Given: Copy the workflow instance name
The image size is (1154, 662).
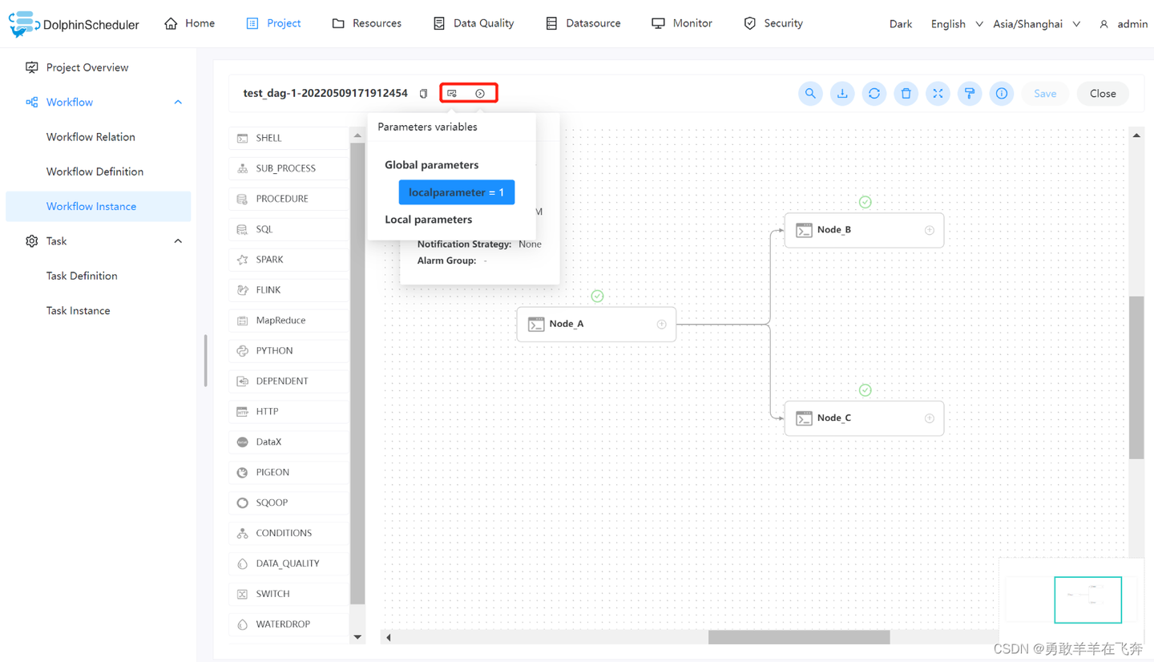Looking at the screenshot, I should click(424, 94).
